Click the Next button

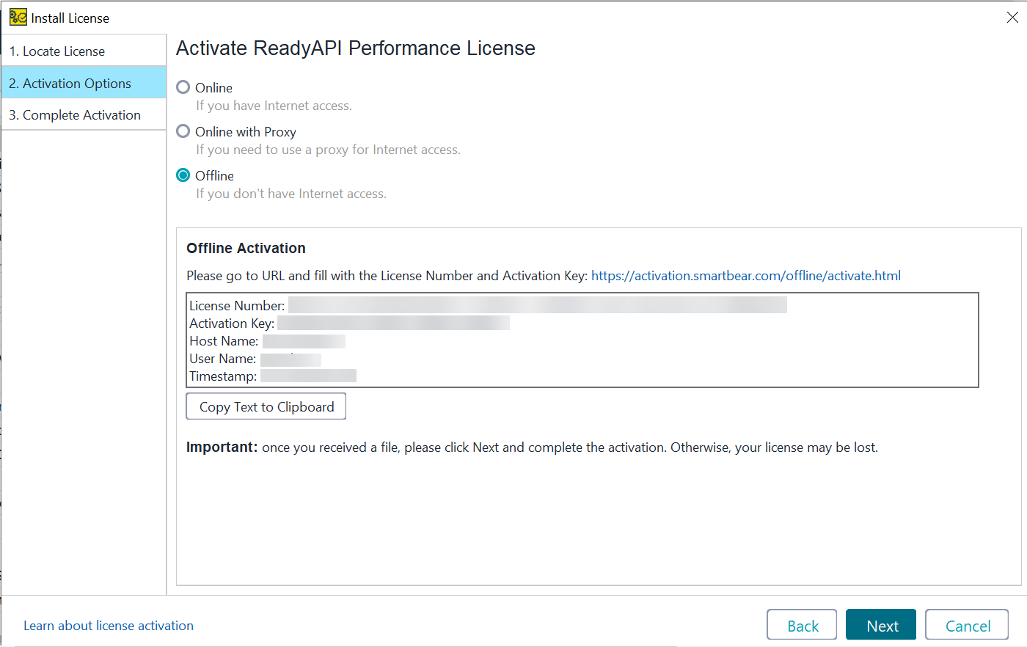pos(880,624)
